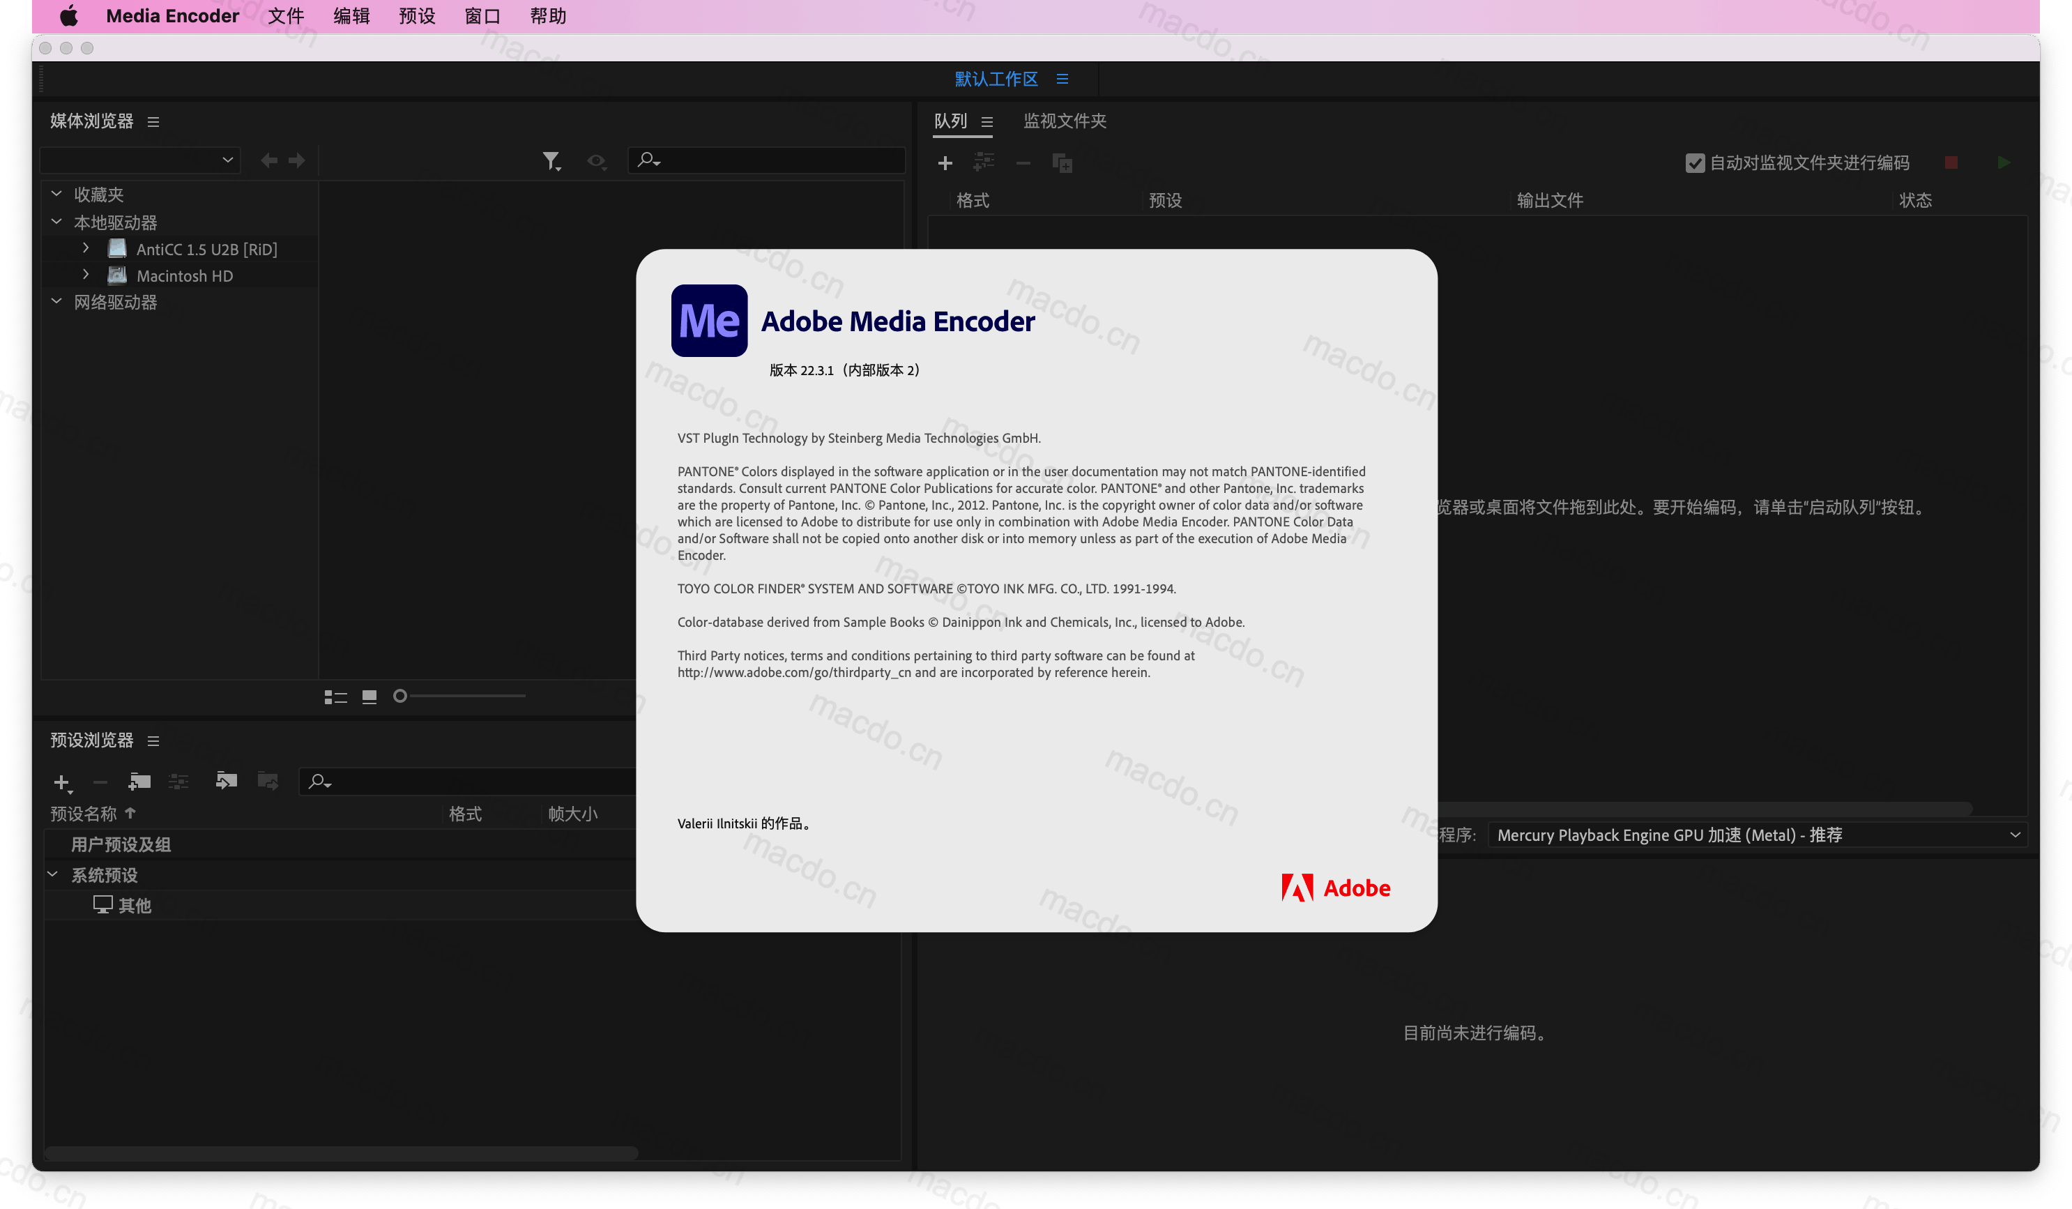The width and height of the screenshot is (2072, 1209).
Task: Open the 文件 menu
Action: click(x=286, y=15)
